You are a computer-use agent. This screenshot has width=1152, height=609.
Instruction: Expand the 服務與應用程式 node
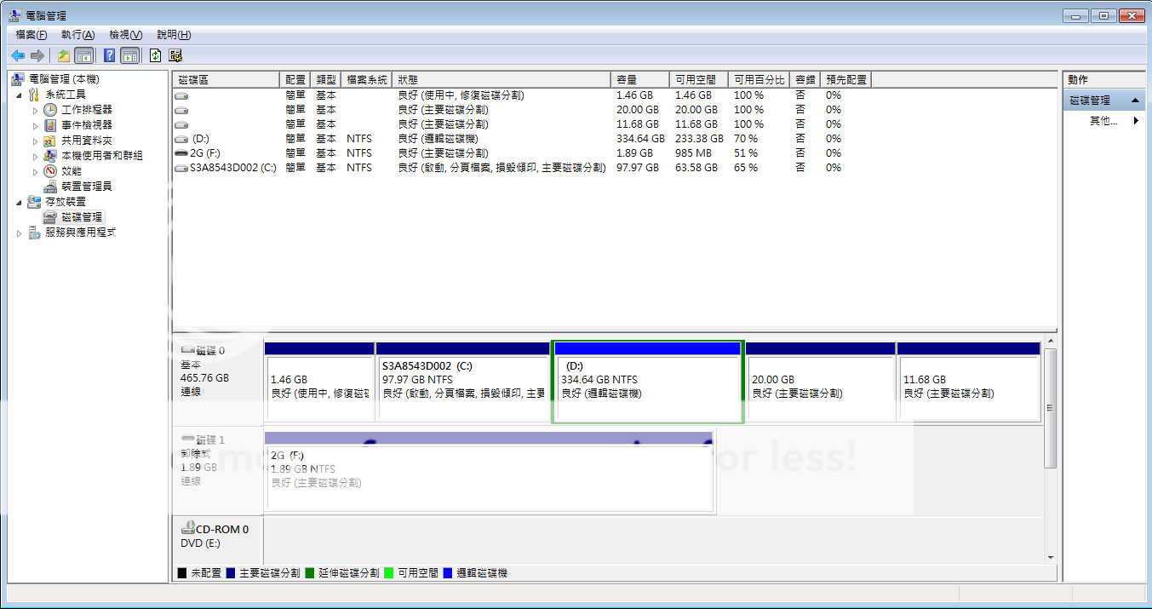click(19, 233)
